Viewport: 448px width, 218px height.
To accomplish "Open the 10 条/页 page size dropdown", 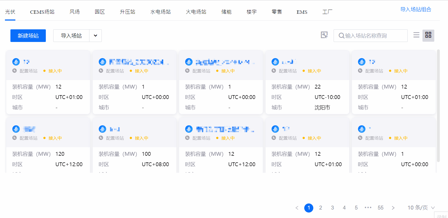I will click(x=421, y=208).
